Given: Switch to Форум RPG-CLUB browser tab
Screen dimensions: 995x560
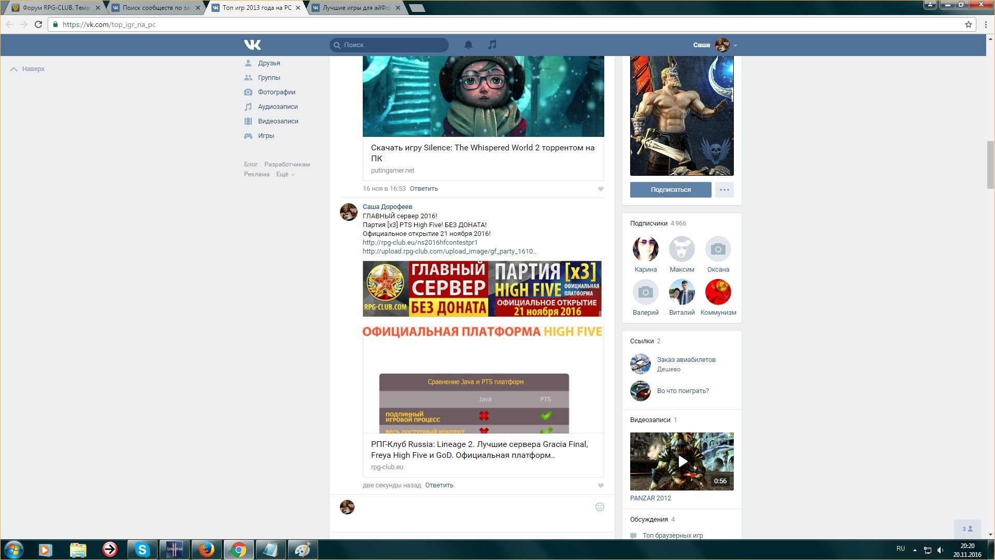Looking at the screenshot, I should tap(55, 8).
